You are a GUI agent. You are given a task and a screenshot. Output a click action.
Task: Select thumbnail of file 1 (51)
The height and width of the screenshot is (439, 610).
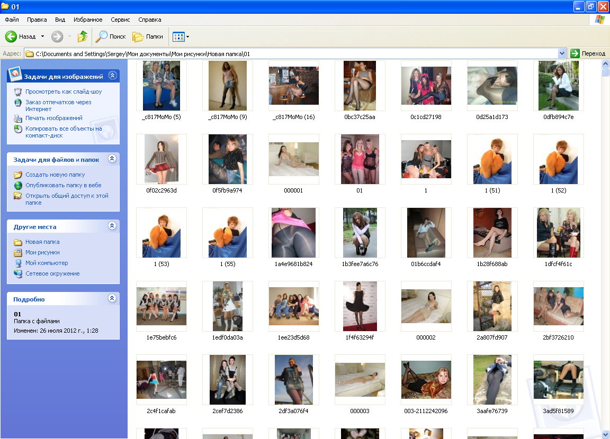tap(492, 159)
